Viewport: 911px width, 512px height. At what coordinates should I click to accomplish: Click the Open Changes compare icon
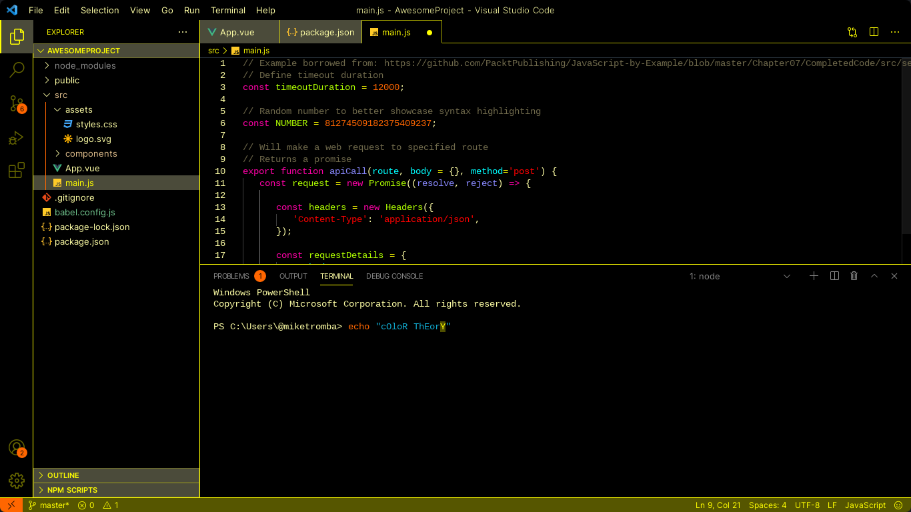point(852,32)
